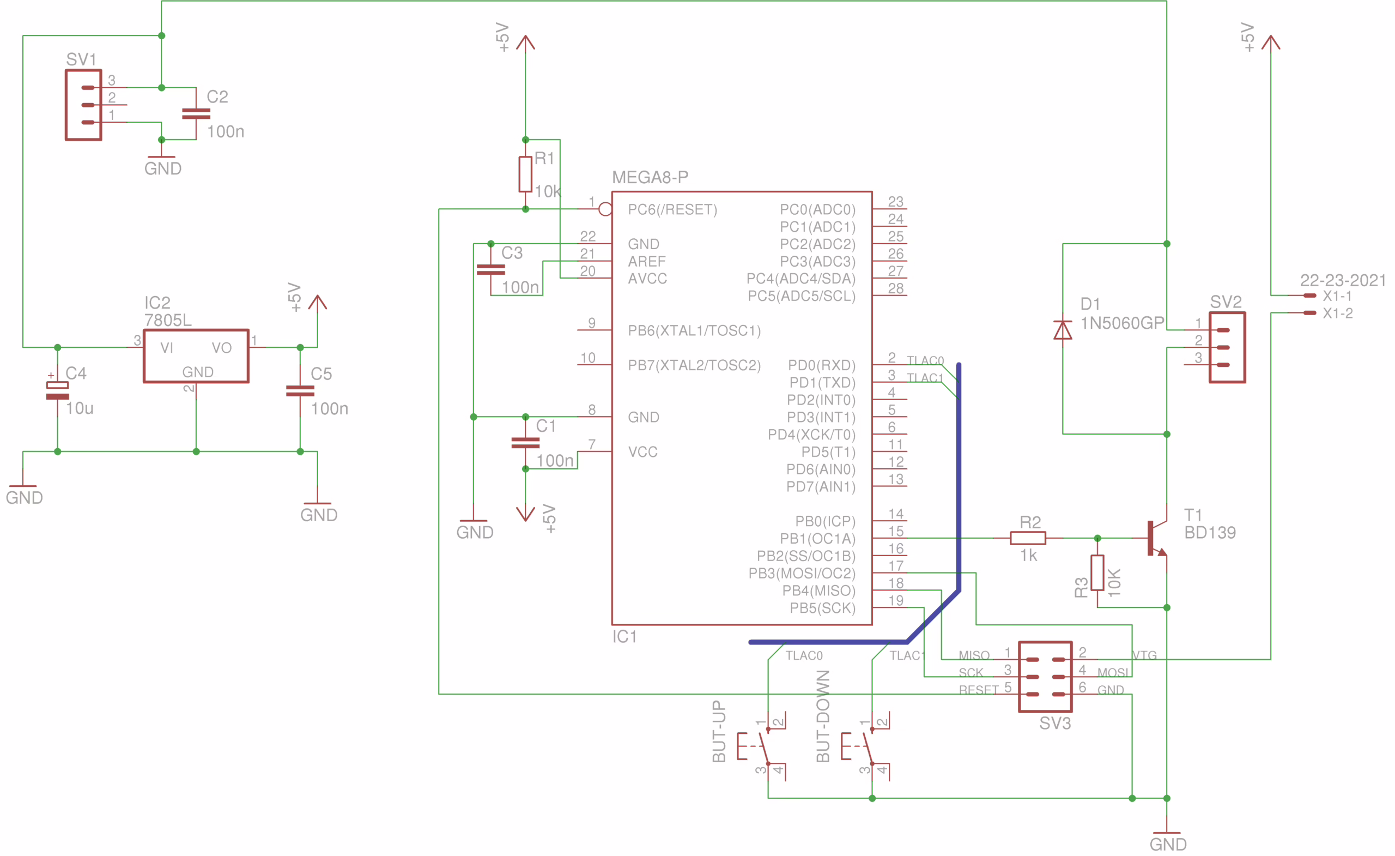The image size is (1395, 856).
Task: Select the C5 100n capacitor
Action: 300,391
